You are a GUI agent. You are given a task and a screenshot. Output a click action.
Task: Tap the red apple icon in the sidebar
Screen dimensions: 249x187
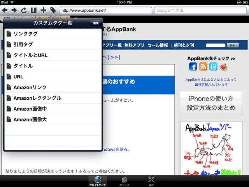[223, 67]
